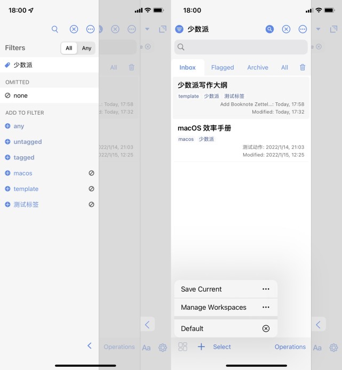Open draft 少数派写作大纲

(x=241, y=98)
